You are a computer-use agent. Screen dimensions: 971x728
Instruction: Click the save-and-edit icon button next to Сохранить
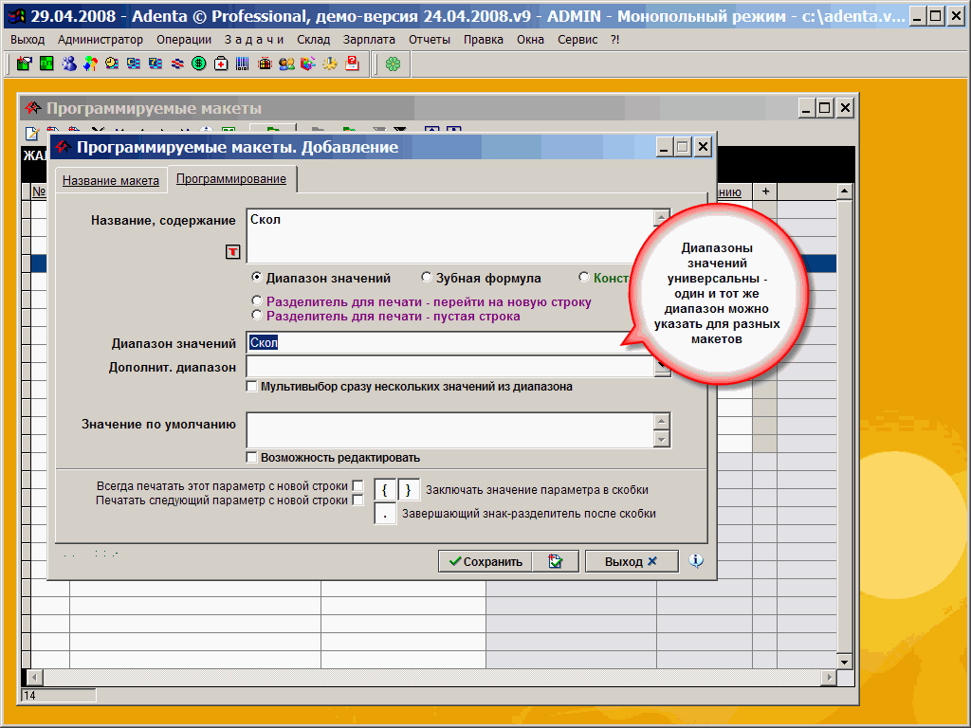[555, 561]
